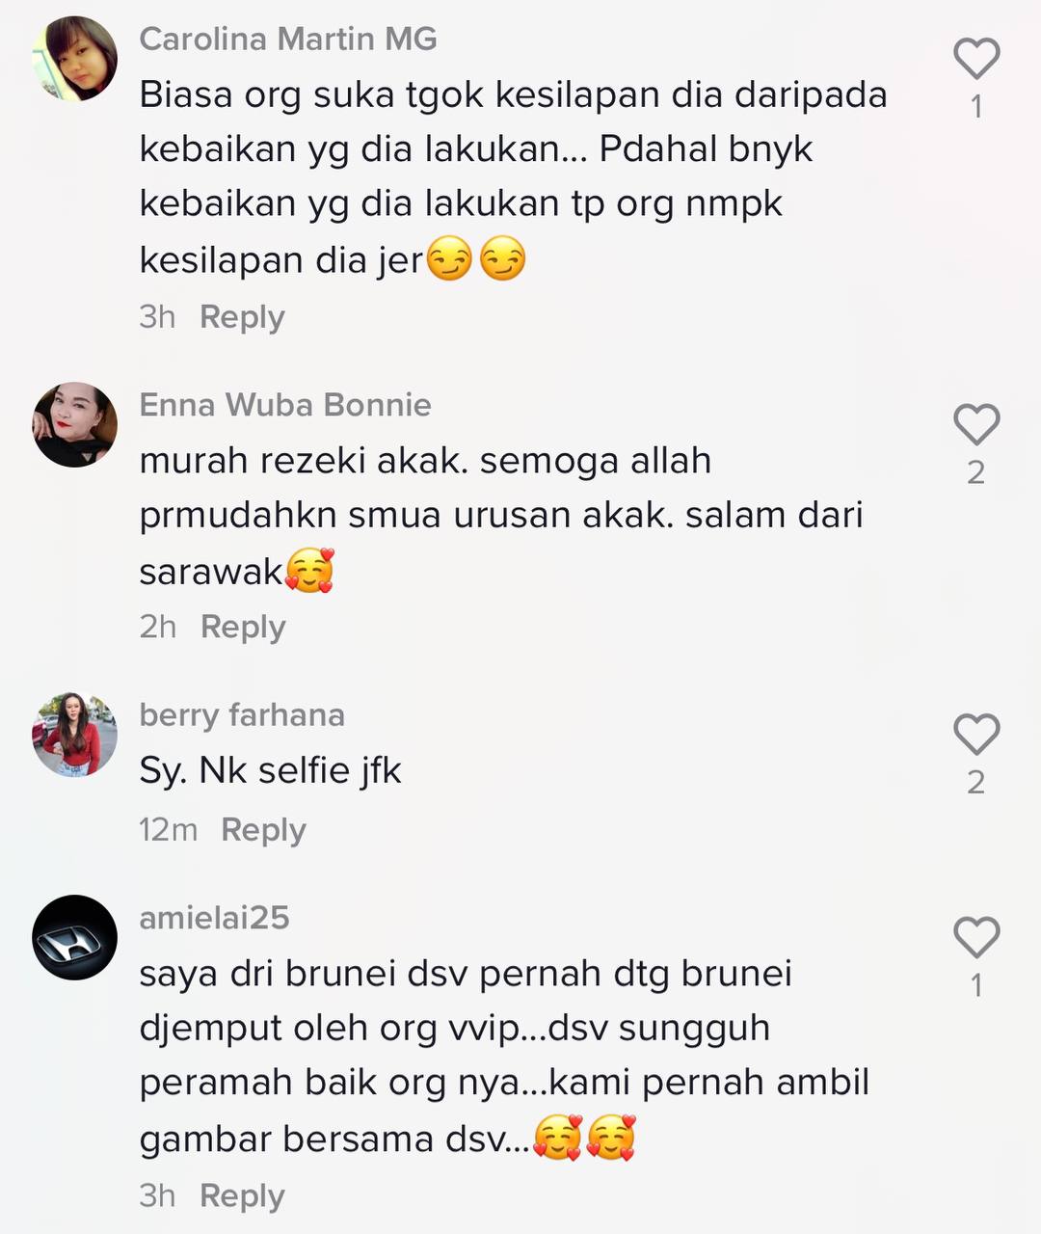The height and width of the screenshot is (1234, 1041).
Task: Open Carolina Martin MG's profile picture
Action: pos(74,59)
